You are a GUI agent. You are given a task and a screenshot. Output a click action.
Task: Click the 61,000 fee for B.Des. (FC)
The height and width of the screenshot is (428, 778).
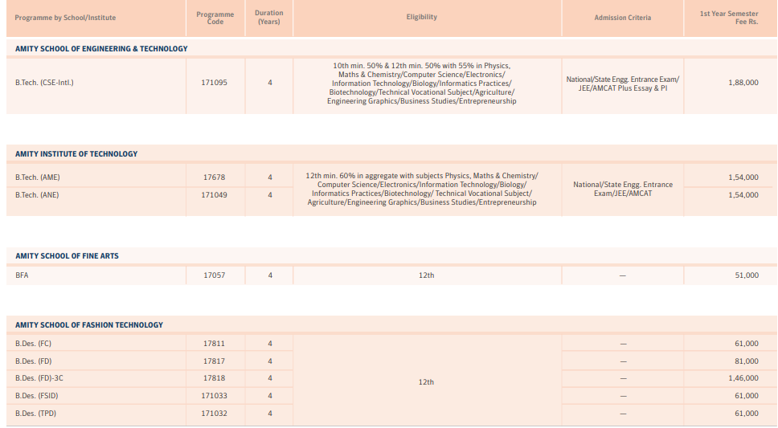click(747, 343)
